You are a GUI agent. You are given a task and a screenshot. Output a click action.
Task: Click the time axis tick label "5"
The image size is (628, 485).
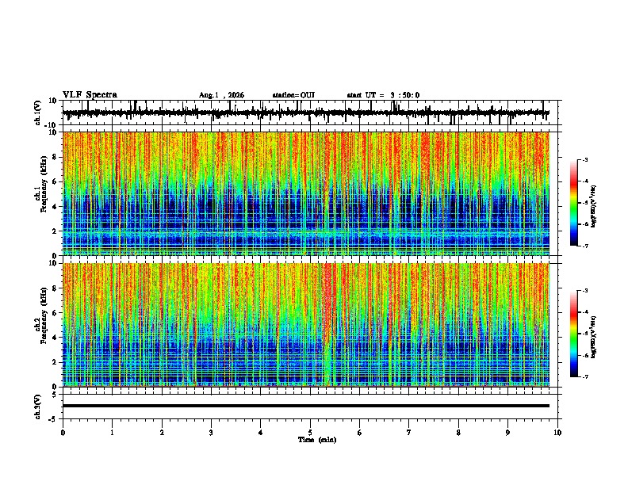coord(310,433)
